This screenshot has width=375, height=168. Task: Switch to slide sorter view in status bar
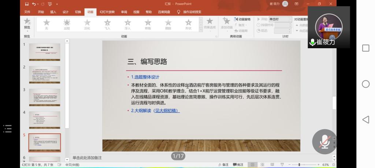[262, 165]
